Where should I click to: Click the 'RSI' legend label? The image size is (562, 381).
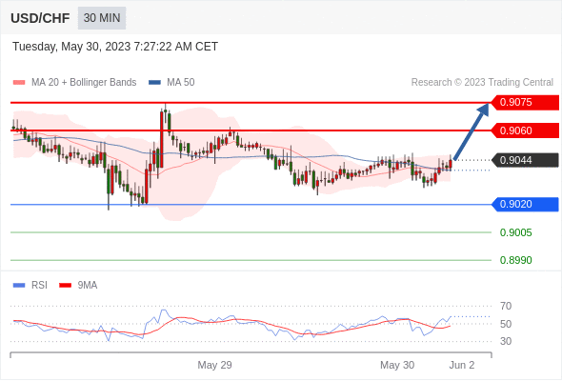(x=39, y=286)
